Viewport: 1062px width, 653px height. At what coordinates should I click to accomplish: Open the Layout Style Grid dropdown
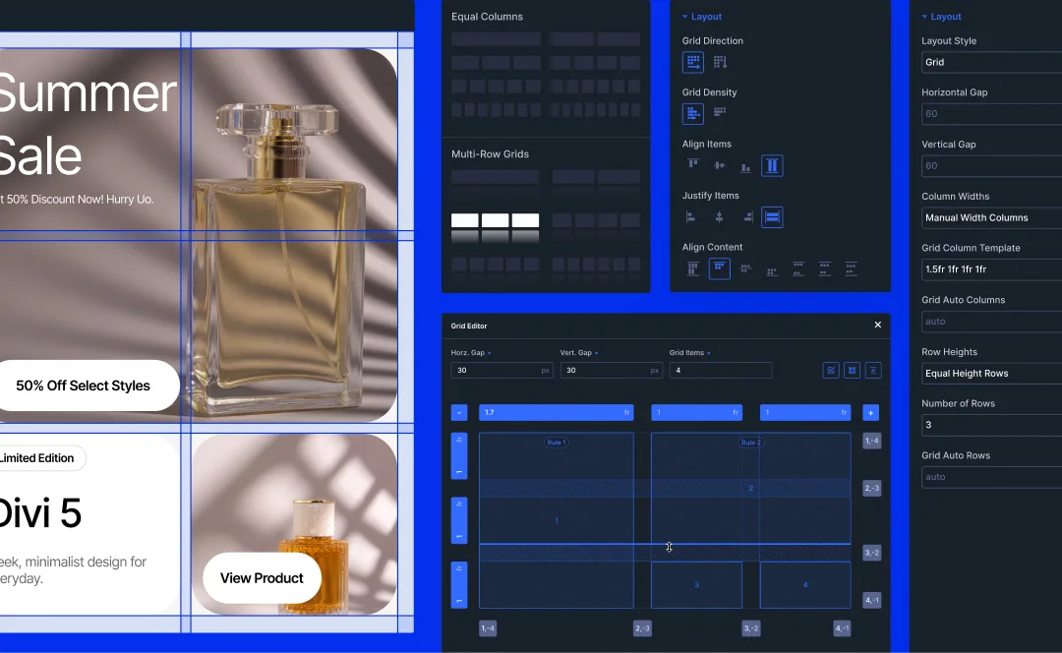pos(991,62)
